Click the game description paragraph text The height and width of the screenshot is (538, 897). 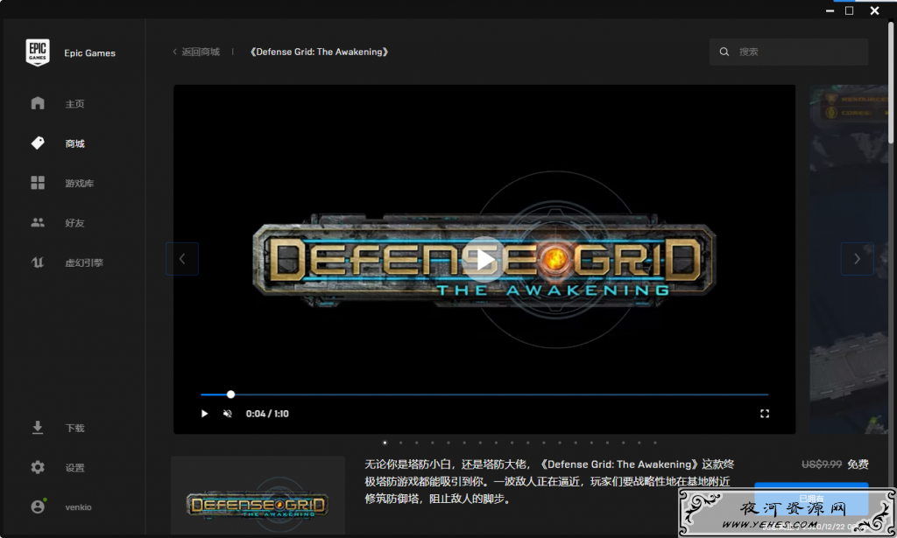point(549,481)
